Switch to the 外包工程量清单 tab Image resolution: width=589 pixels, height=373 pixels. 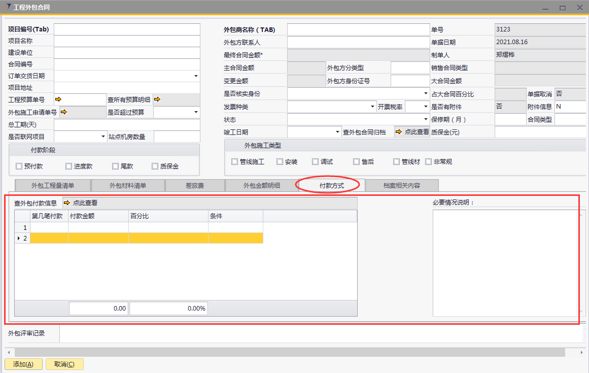click(53, 186)
